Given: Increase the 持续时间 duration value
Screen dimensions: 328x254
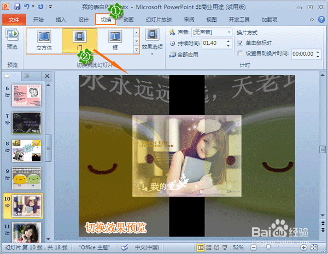Looking at the screenshot, I should (x=229, y=41).
